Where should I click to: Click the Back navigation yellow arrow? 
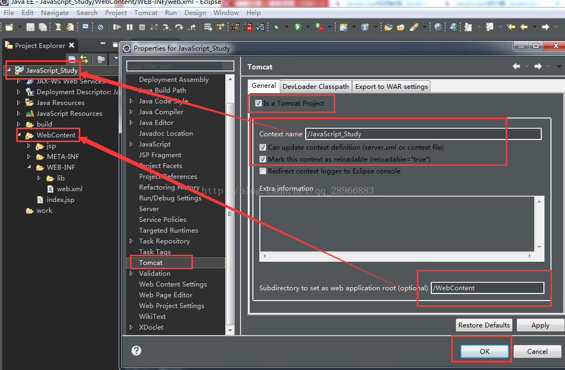click(x=524, y=27)
